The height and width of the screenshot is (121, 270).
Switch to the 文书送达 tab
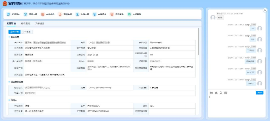[39, 23]
